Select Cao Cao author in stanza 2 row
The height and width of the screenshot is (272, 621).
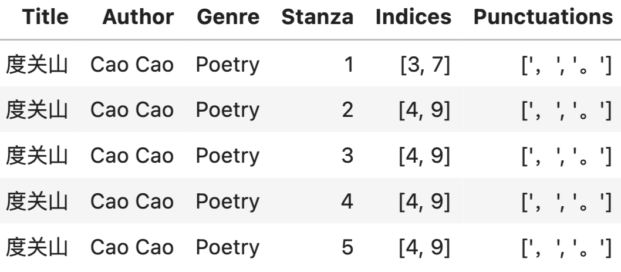(x=132, y=110)
